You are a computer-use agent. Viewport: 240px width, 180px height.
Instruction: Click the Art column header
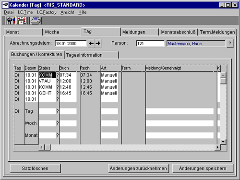pos(111,68)
